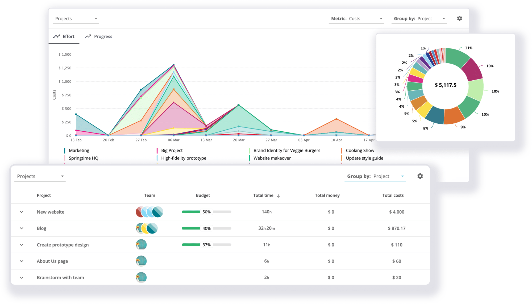Expand the Blog row
The image size is (532, 304).
22,228
